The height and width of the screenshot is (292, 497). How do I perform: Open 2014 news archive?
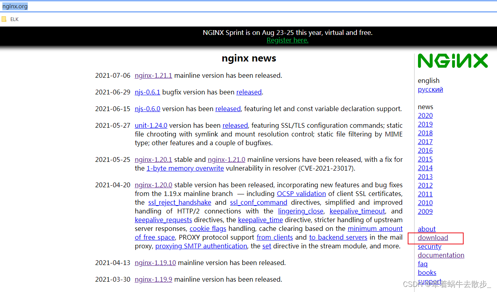click(x=425, y=168)
